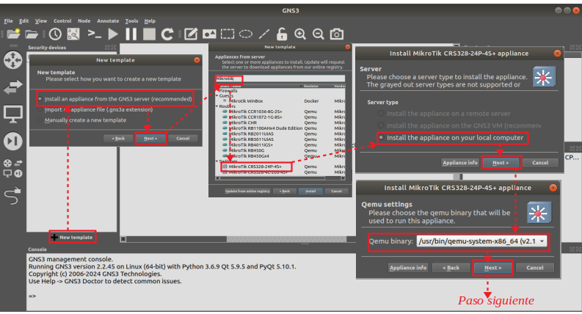Select the Draw rectangle tool
The width and height of the screenshot is (582, 314).
pos(228,34)
